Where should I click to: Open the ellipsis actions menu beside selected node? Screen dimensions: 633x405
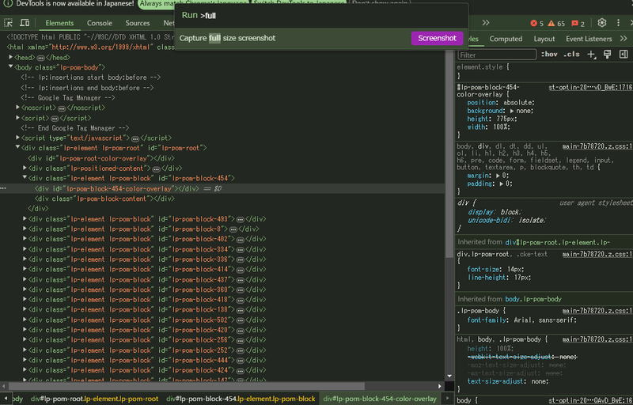pyautogui.click(x=3, y=188)
